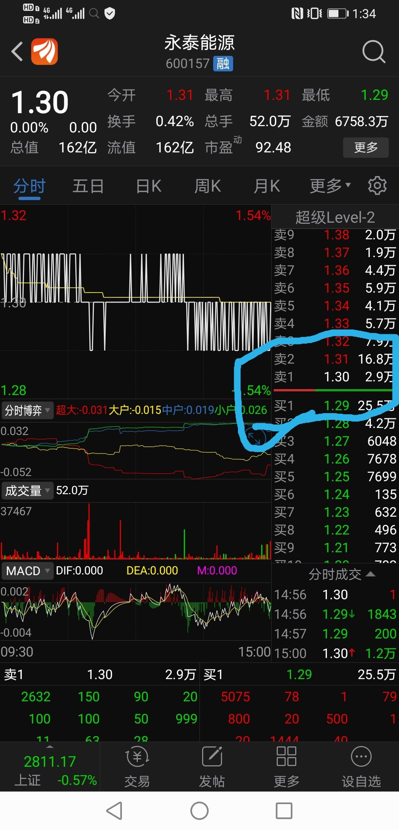Open the 交易 trade icon

point(137,766)
